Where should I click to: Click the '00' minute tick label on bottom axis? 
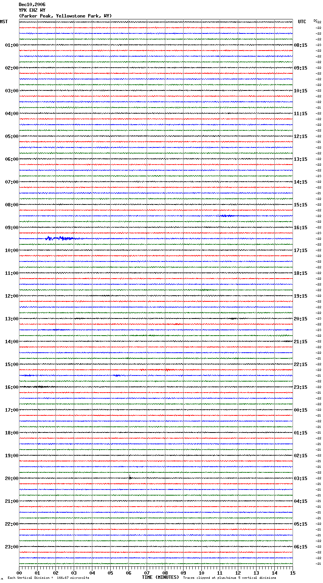[19, 573]
